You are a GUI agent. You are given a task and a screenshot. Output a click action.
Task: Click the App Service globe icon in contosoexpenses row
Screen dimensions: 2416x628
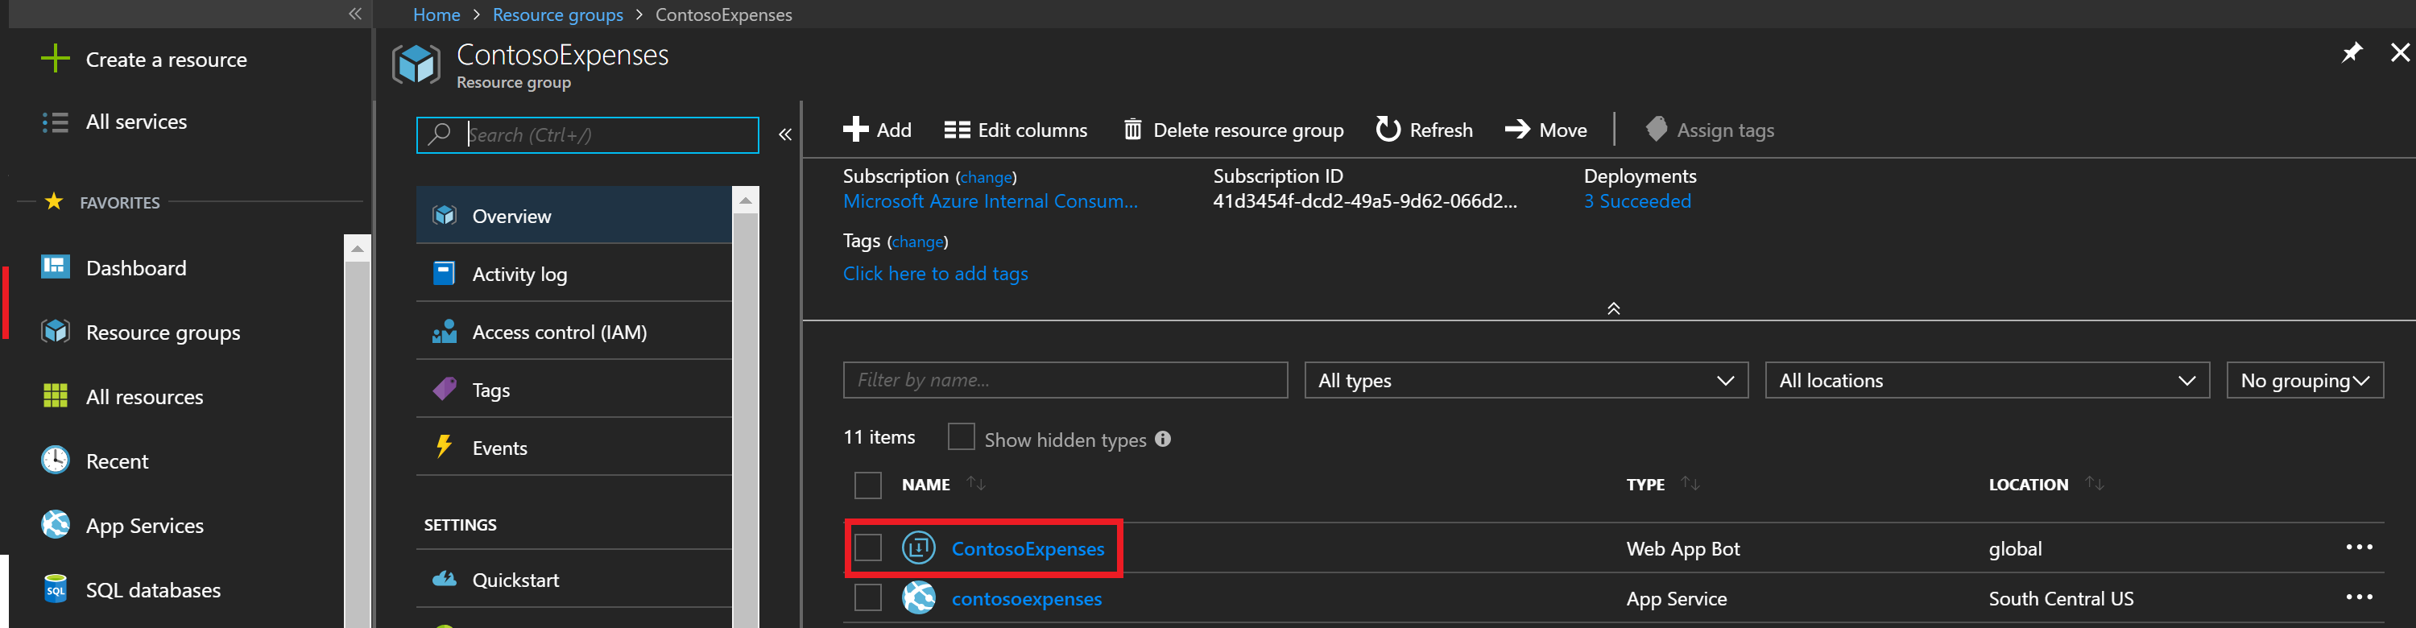(918, 597)
